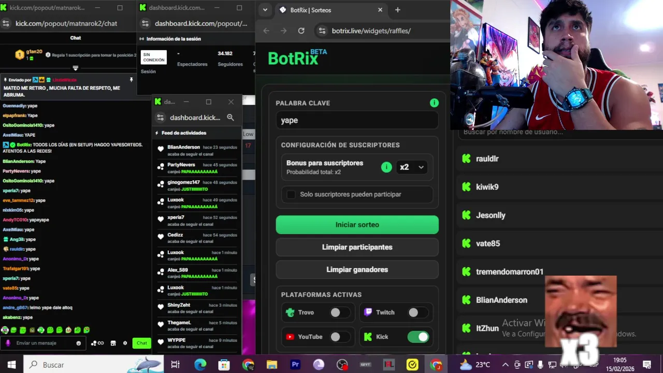Click the bonus para suscriptores info icon
This screenshot has width=663, height=373.
(x=386, y=167)
